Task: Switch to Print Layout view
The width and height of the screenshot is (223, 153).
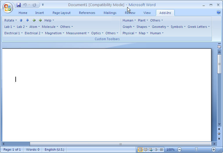Action: [x=140, y=150]
